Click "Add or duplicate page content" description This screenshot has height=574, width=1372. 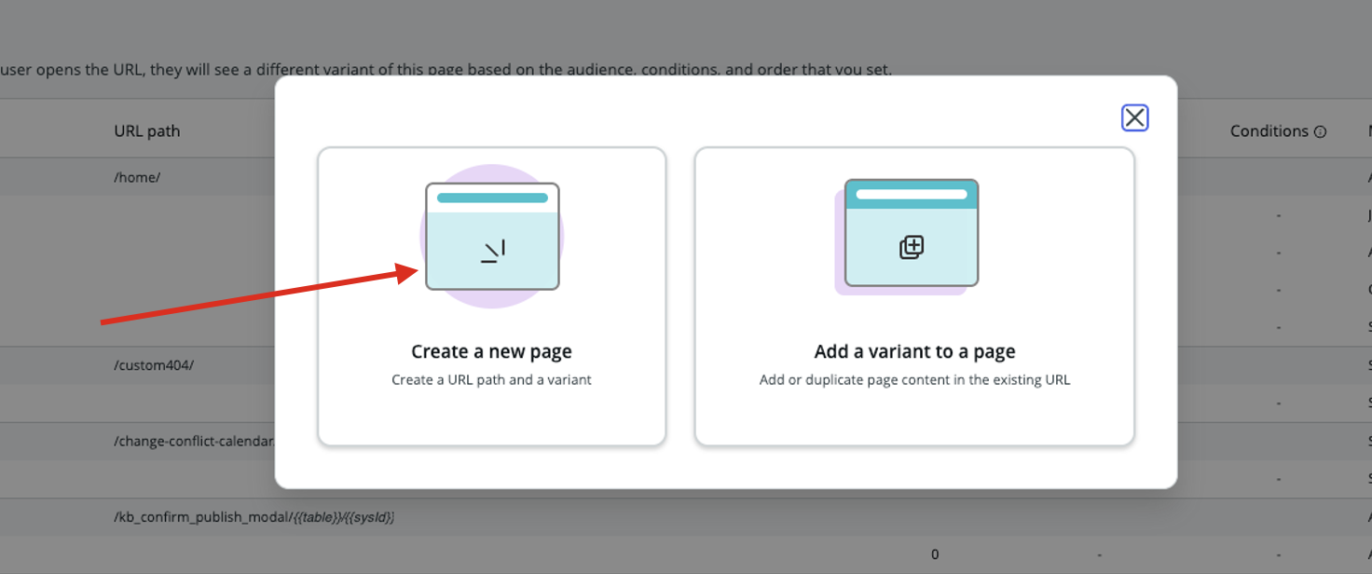click(x=914, y=380)
